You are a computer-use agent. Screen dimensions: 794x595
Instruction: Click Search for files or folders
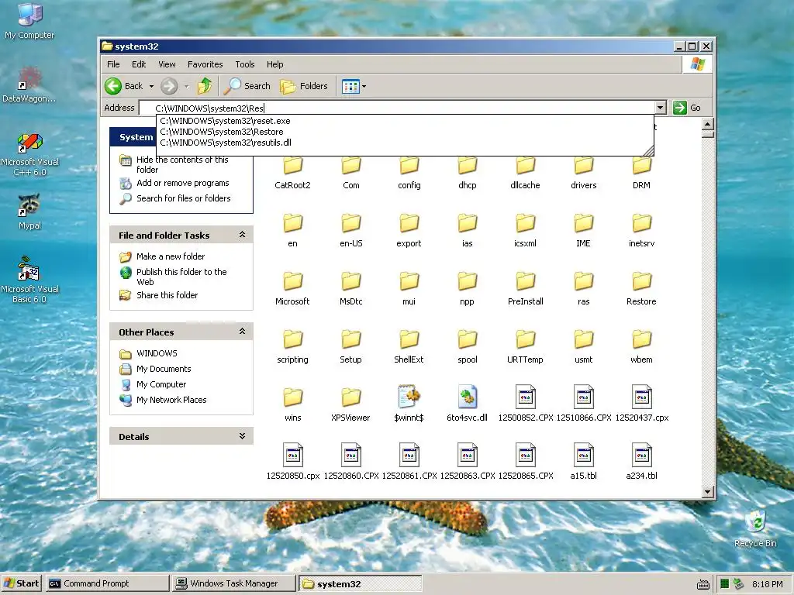click(x=183, y=198)
